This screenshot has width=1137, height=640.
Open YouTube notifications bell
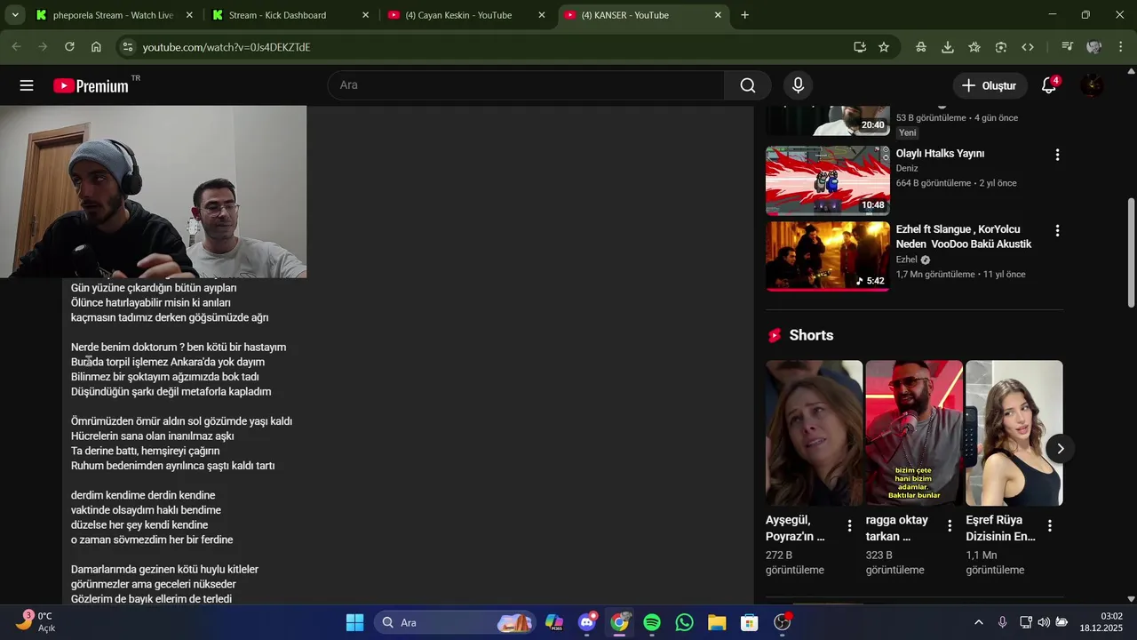pyautogui.click(x=1049, y=85)
